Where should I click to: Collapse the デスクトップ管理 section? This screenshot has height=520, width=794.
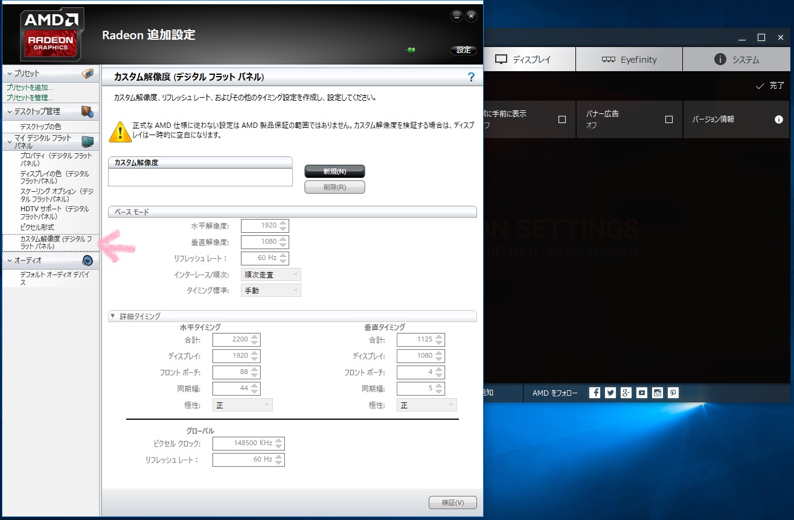pos(10,112)
